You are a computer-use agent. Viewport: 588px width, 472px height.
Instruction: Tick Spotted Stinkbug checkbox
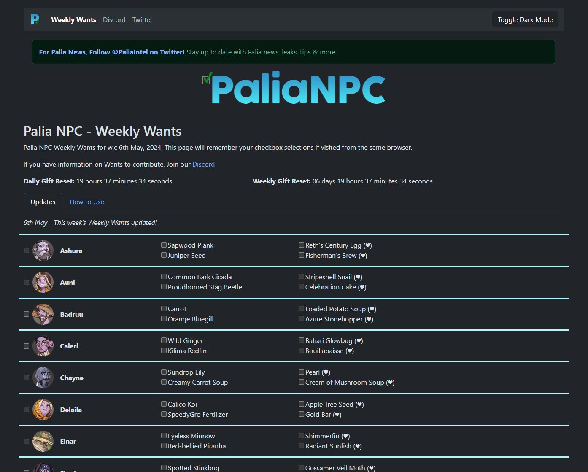tap(164, 467)
